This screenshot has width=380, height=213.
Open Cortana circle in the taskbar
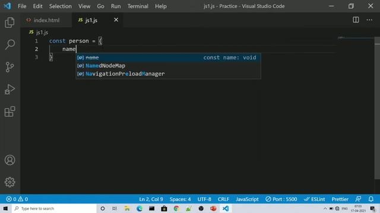(103, 208)
